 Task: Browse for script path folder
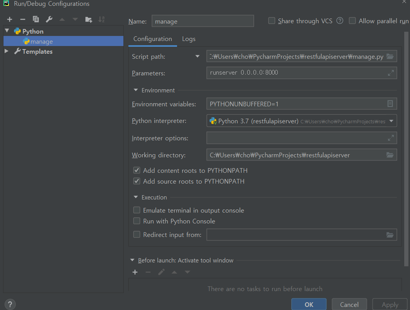(390, 56)
